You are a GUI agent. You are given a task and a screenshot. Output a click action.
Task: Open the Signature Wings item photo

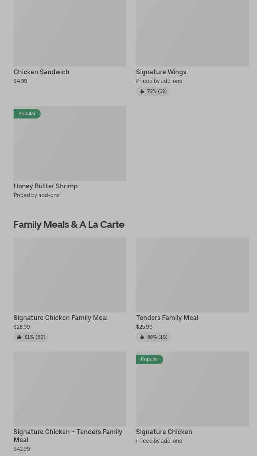tap(192, 33)
